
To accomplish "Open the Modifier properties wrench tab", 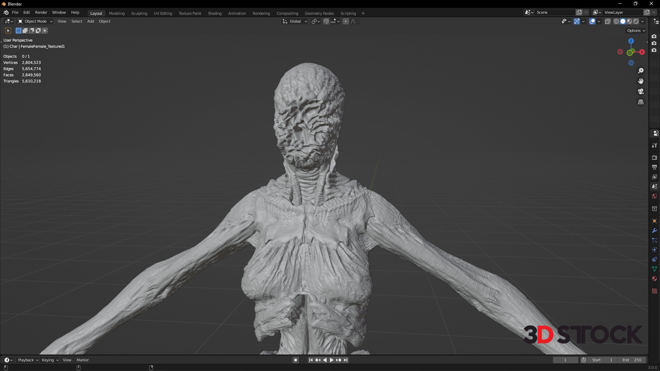I will (x=654, y=231).
